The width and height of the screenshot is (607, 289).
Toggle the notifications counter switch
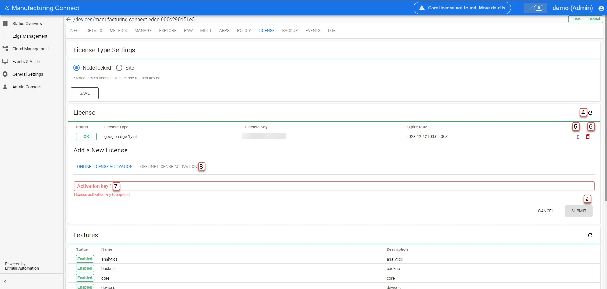pyautogui.click(x=535, y=8)
